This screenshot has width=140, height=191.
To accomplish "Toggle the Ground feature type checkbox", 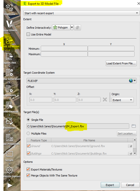I will click(29, 146).
